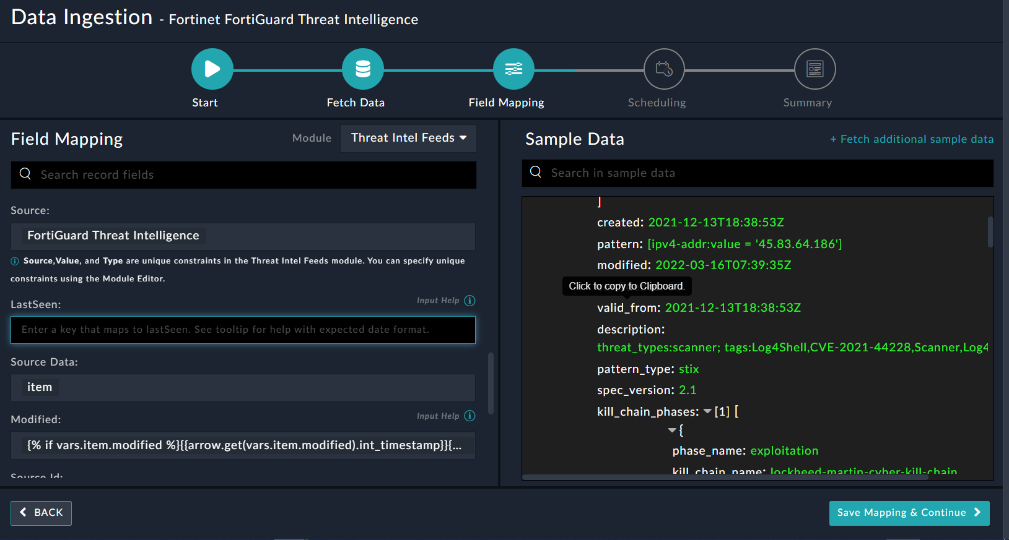Click the Sample Data vertical scrollbar
The image size is (1009, 540).
tap(990, 232)
